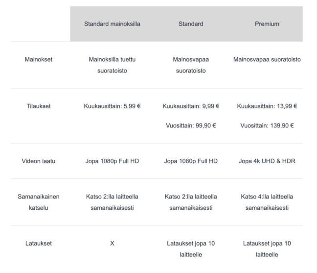This screenshot has height=273, width=317.
Task: Select the Standard plan column header
Action: pos(191,24)
